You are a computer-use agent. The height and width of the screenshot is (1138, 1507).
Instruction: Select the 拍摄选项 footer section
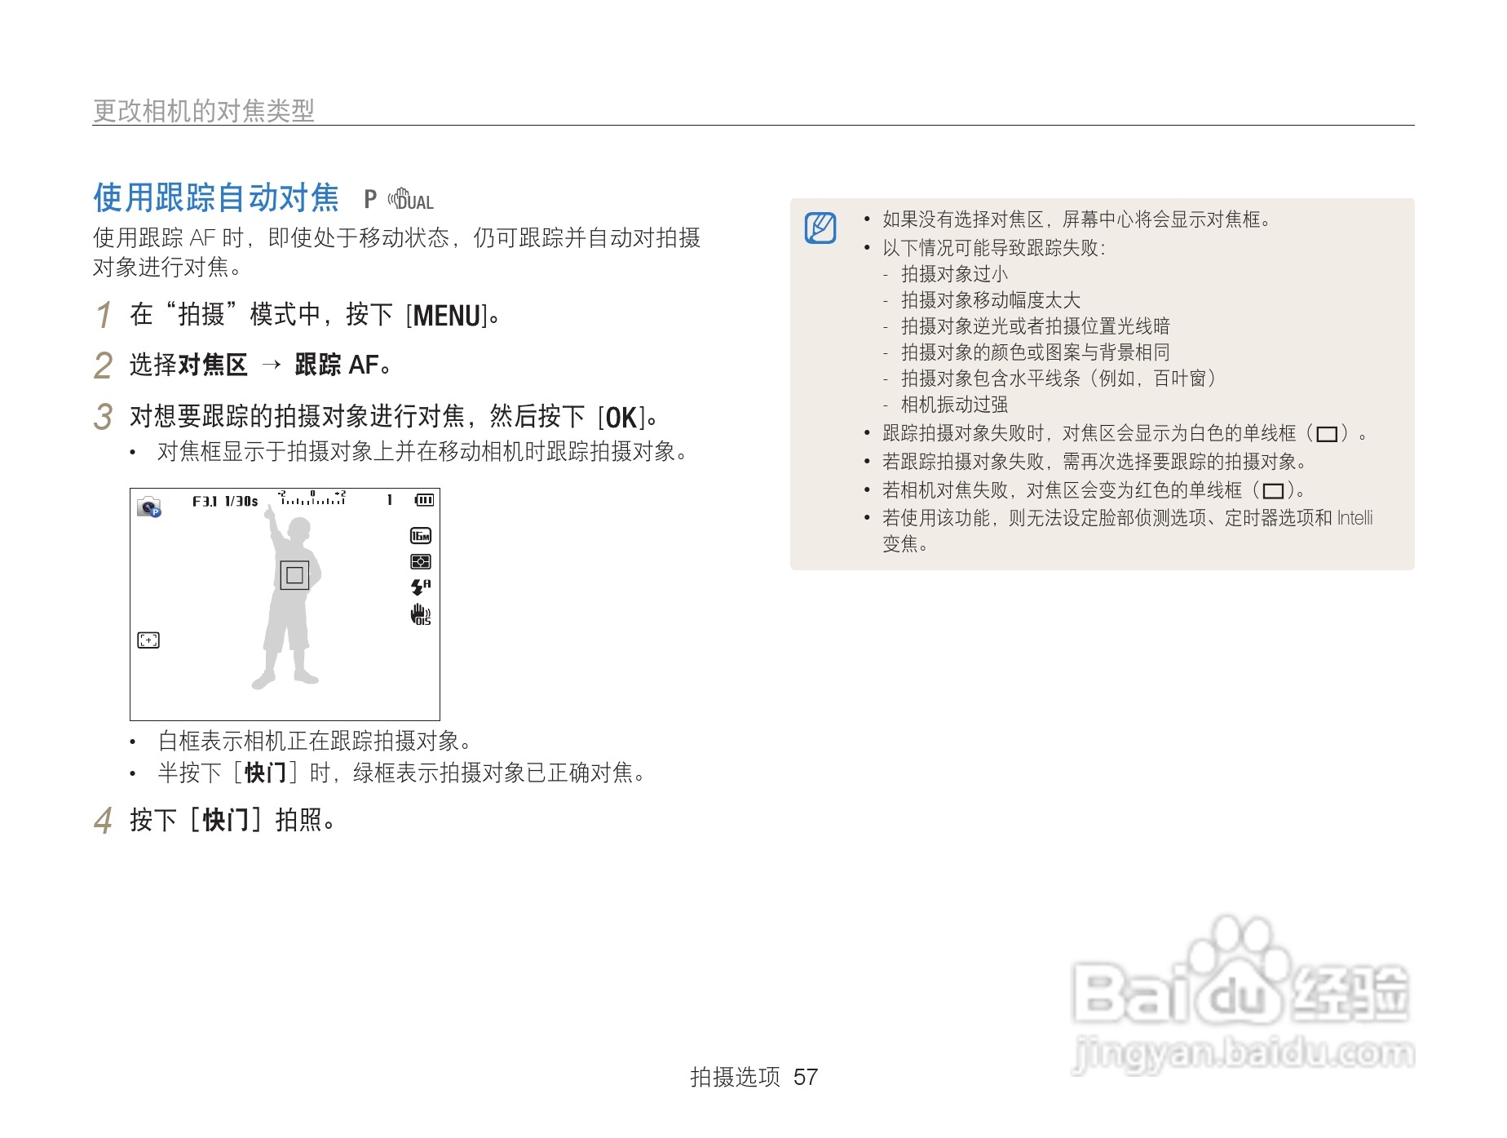736,1077
